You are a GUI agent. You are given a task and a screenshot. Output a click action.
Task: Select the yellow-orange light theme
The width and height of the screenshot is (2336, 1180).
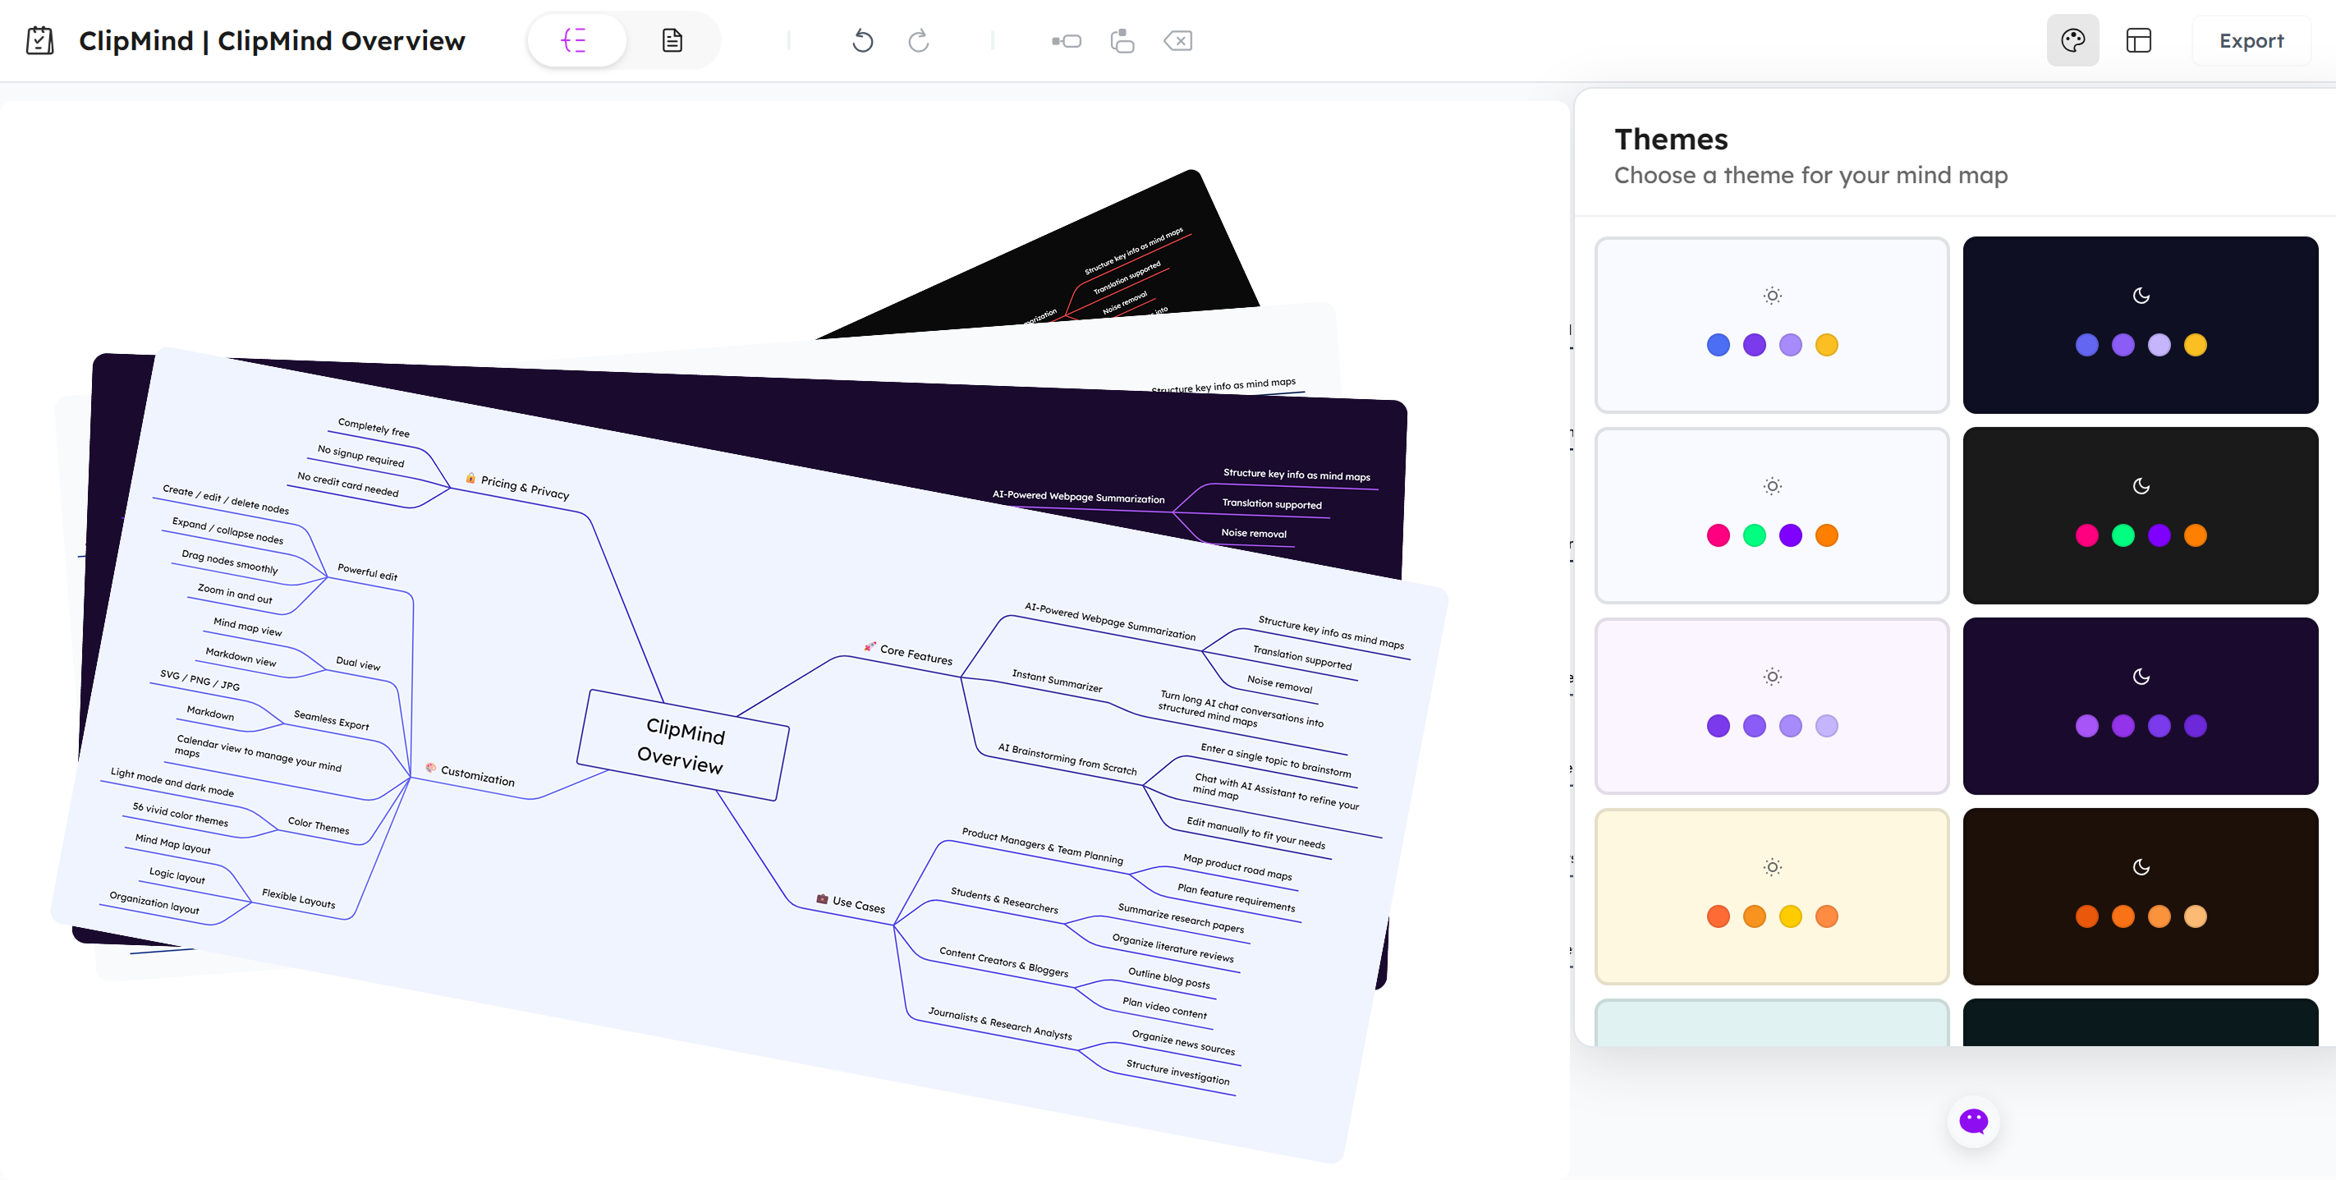pyautogui.click(x=1771, y=896)
